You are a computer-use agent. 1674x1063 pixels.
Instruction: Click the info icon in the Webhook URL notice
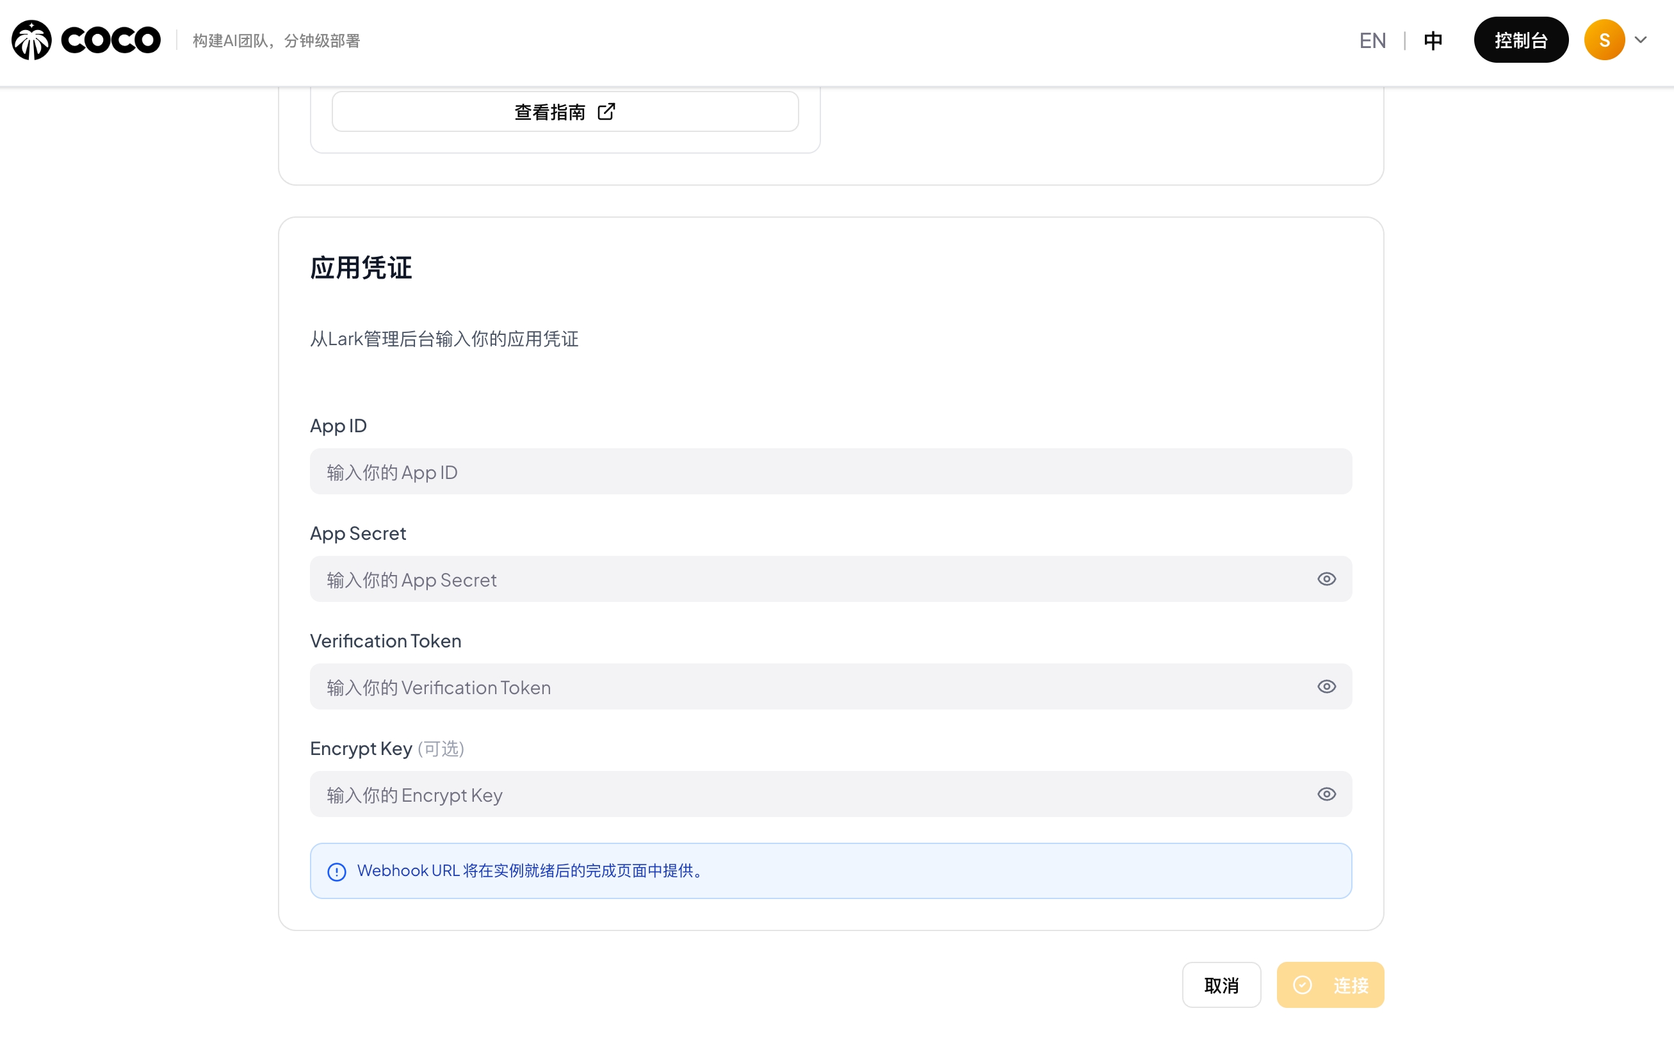pos(336,870)
